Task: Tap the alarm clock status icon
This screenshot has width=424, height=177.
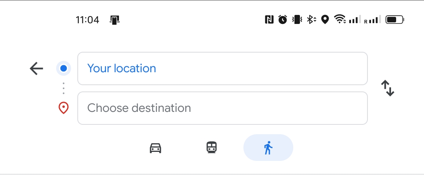Action: tap(283, 20)
